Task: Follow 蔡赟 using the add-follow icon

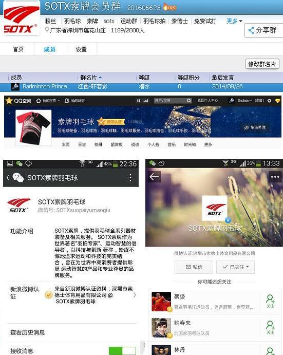Action: [x=270, y=301]
